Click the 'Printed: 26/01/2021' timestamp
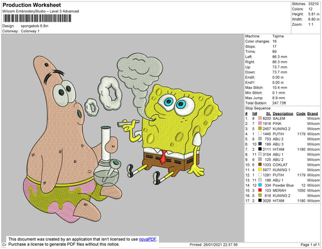 (x=214, y=245)
